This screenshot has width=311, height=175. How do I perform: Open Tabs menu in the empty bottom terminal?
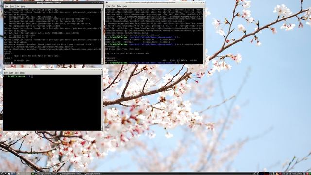(x=17, y=73)
